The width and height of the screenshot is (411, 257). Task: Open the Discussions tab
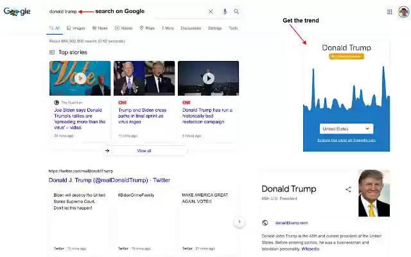(191, 28)
